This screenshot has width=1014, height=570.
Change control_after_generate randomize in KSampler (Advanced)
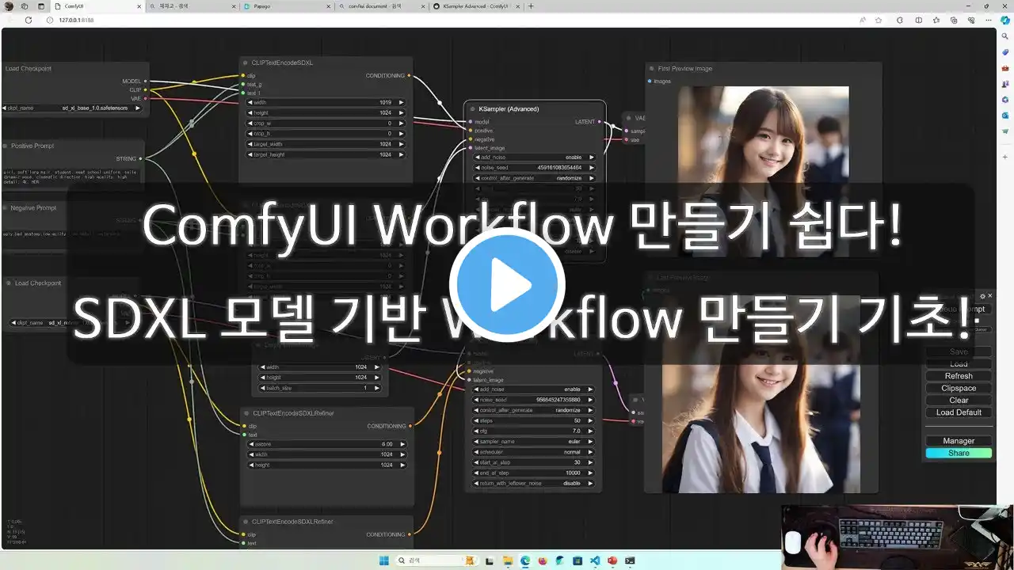[534, 178]
